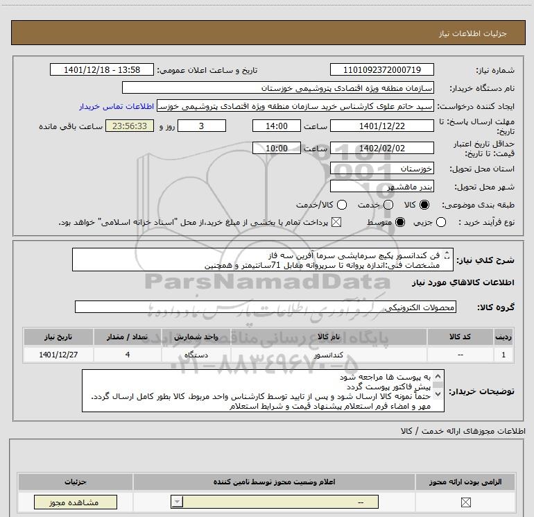Click the remaining time 23:56:33 field
Screen dimensions: 534x517
coord(130,126)
